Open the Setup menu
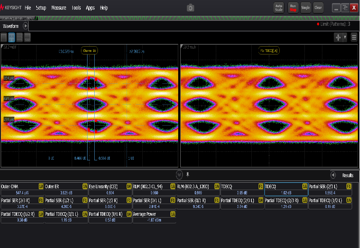Viewport: 360px width, 248px height. 41,8
